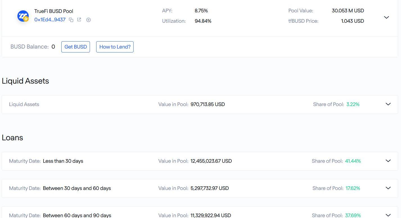
Task: Copy the pool contract address
Action: 71,20
